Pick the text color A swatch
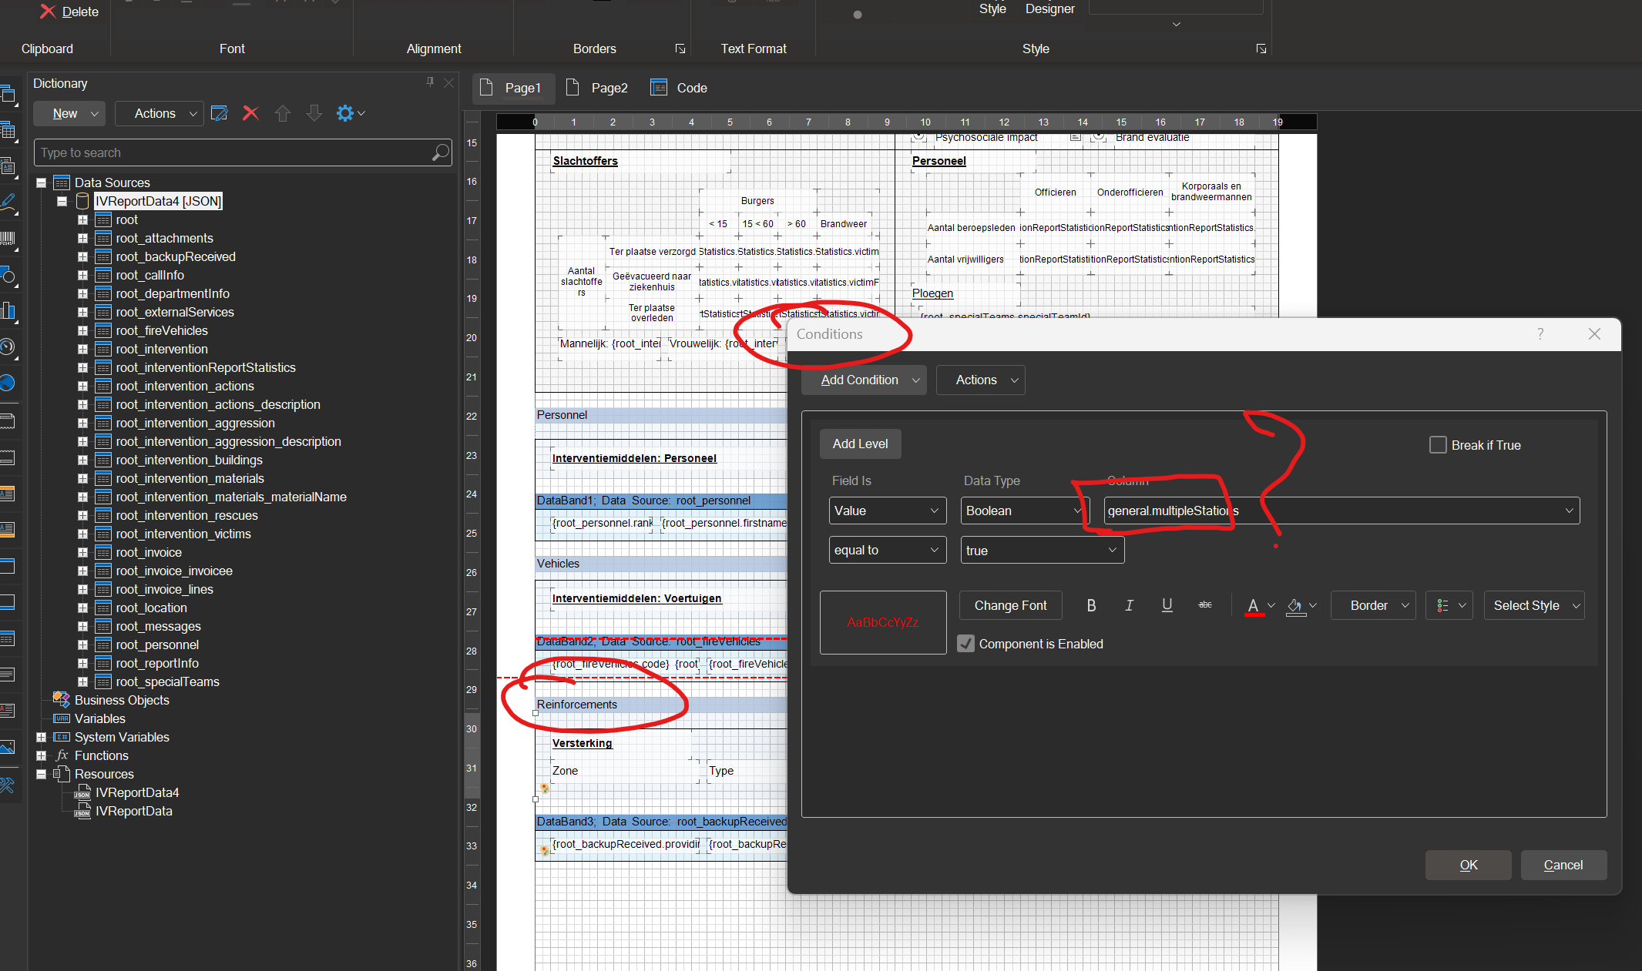1642x971 pixels. coord(1254,606)
